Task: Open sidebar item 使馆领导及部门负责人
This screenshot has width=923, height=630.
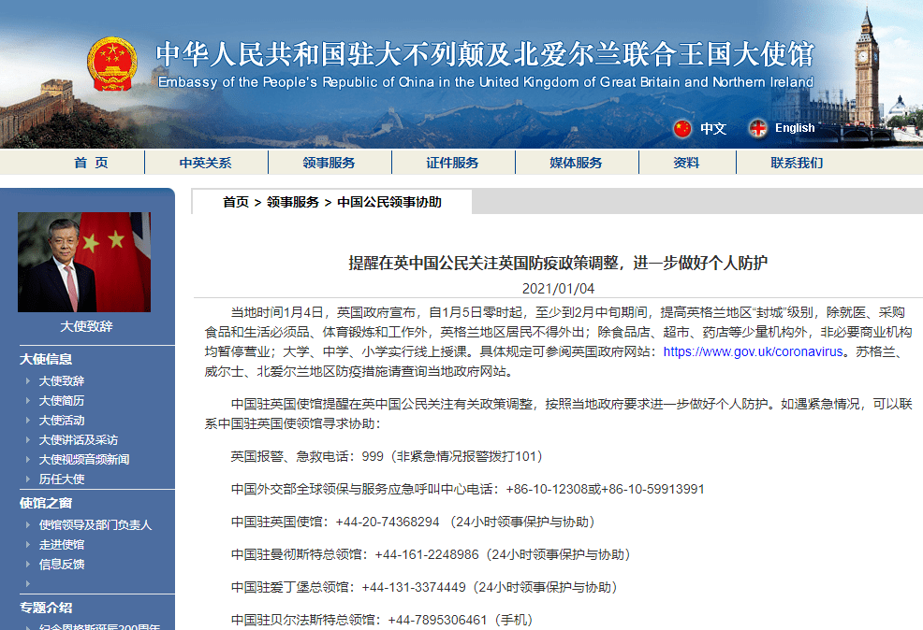Action: (95, 524)
